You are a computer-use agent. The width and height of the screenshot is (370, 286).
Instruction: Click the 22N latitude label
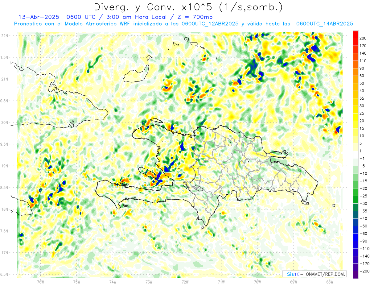[x=5, y=36]
